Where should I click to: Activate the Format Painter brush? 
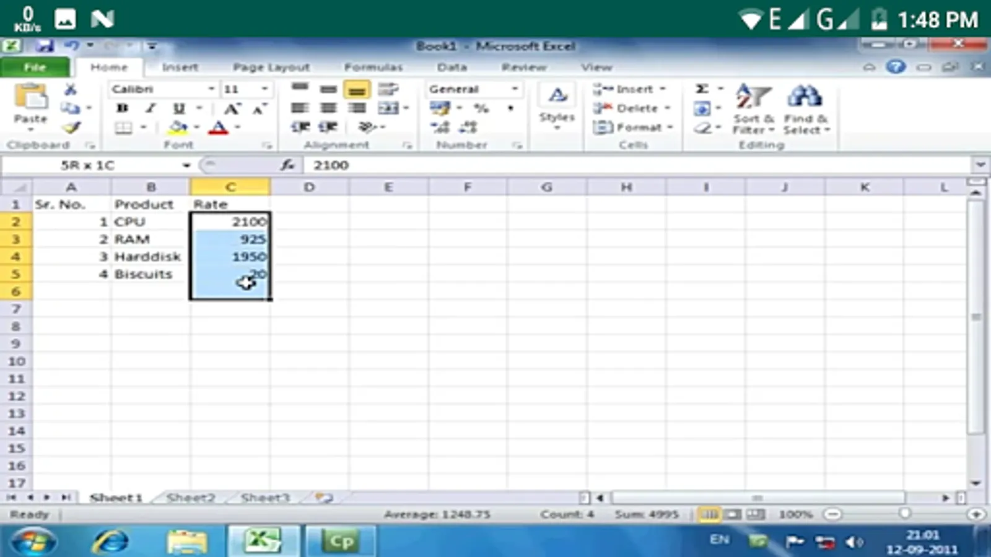pyautogui.click(x=71, y=127)
